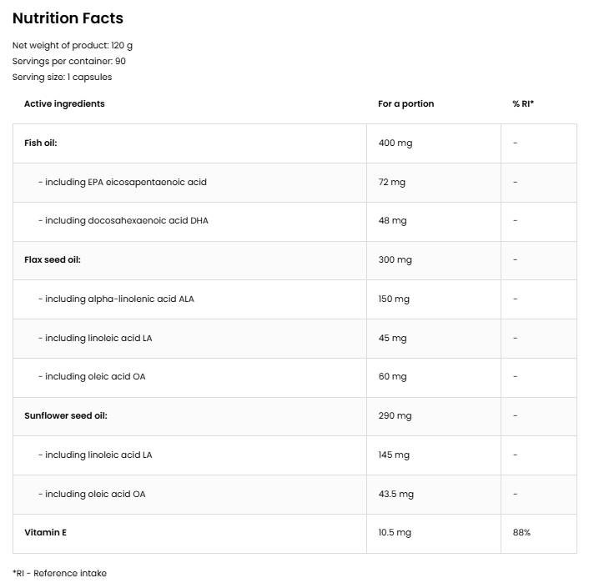The width and height of the screenshot is (589, 588).
Task: Select the serving size 1 capsules line
Action: pyautogui.click(x=62, y=77)
